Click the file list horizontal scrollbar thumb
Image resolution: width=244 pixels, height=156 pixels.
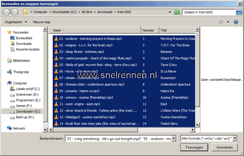96,130
